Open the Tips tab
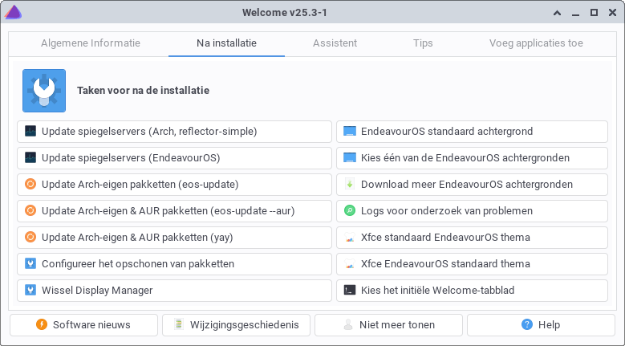Viewport: 625px width, 346px height. coord(423,43)
